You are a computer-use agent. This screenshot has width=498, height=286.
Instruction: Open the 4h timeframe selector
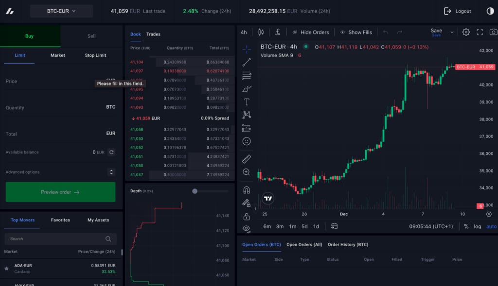(244, 33)
